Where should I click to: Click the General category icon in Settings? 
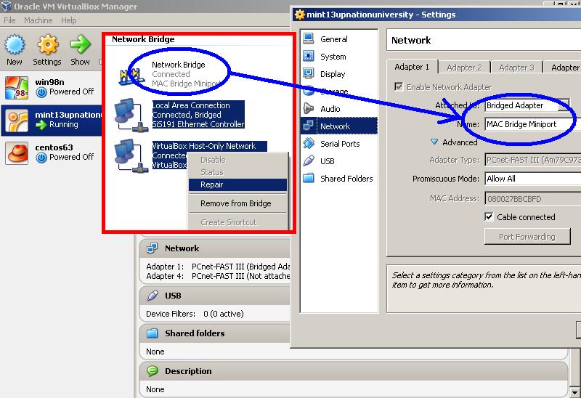pos(309,38)
